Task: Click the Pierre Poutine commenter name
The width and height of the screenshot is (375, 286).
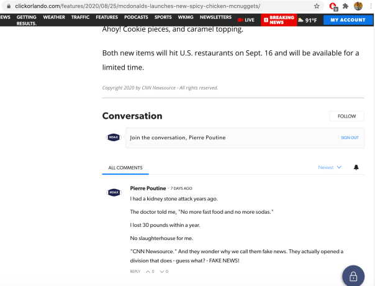Action: pyautogui.click(x=148, y=188)
